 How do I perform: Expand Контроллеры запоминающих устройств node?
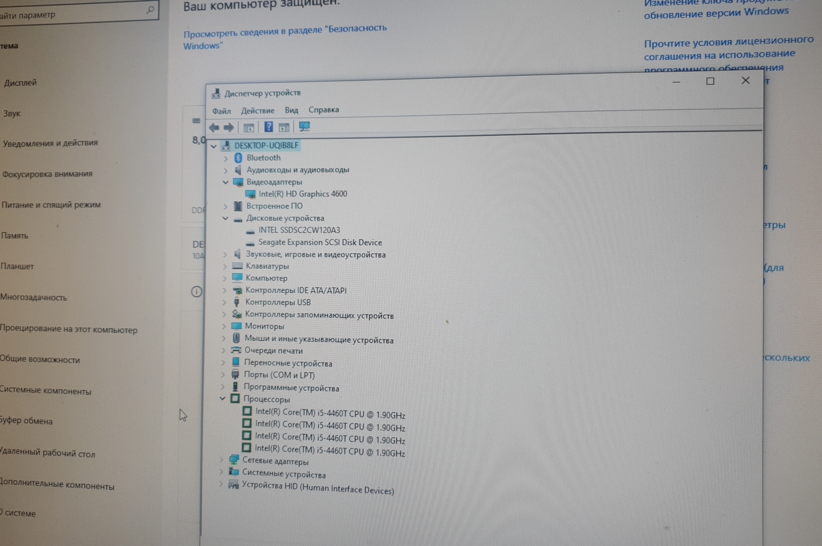[x=224, y=314]
